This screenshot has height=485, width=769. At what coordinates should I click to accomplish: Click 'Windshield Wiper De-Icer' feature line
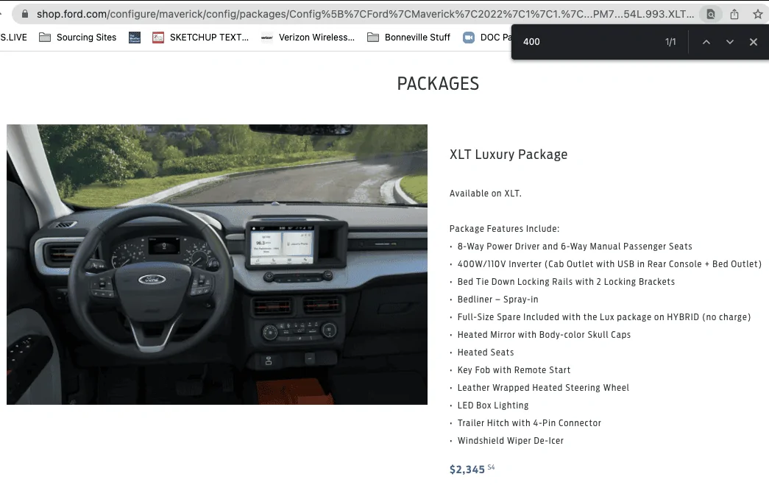[x=511, y=440]
